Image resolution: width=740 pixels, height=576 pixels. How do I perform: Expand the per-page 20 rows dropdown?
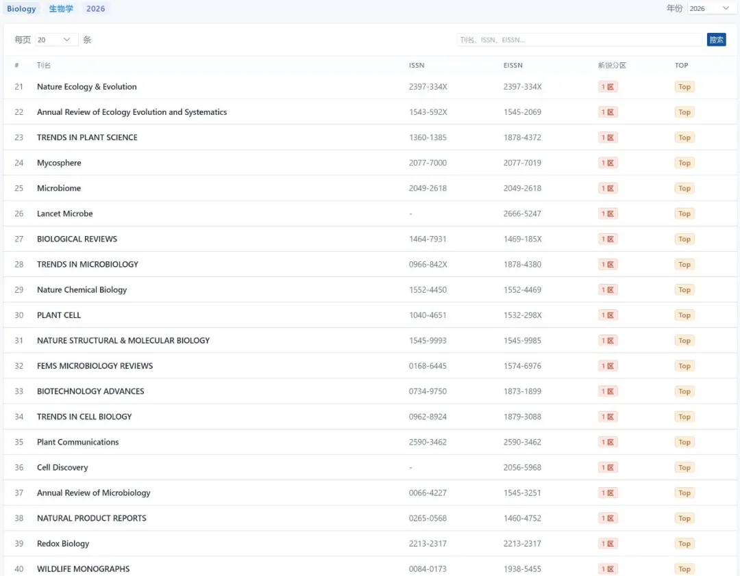[56, 40]
